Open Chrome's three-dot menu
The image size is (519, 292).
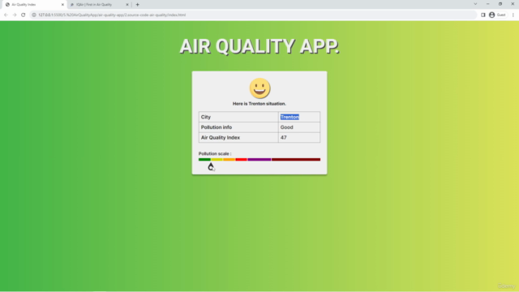pyautogui.click(x=513, y=15)
